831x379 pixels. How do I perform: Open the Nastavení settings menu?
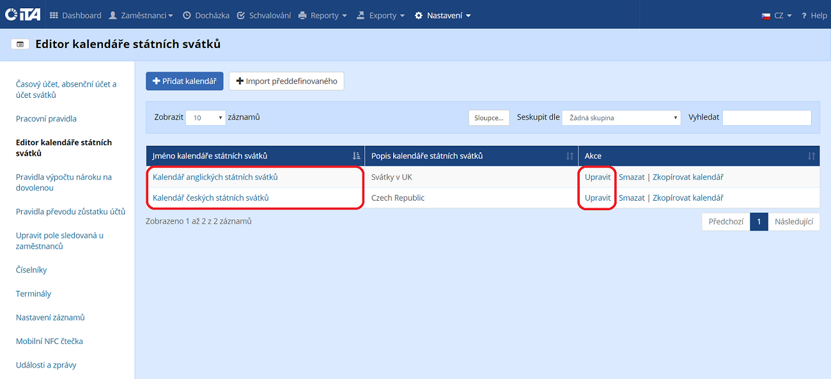pos(442,15)
